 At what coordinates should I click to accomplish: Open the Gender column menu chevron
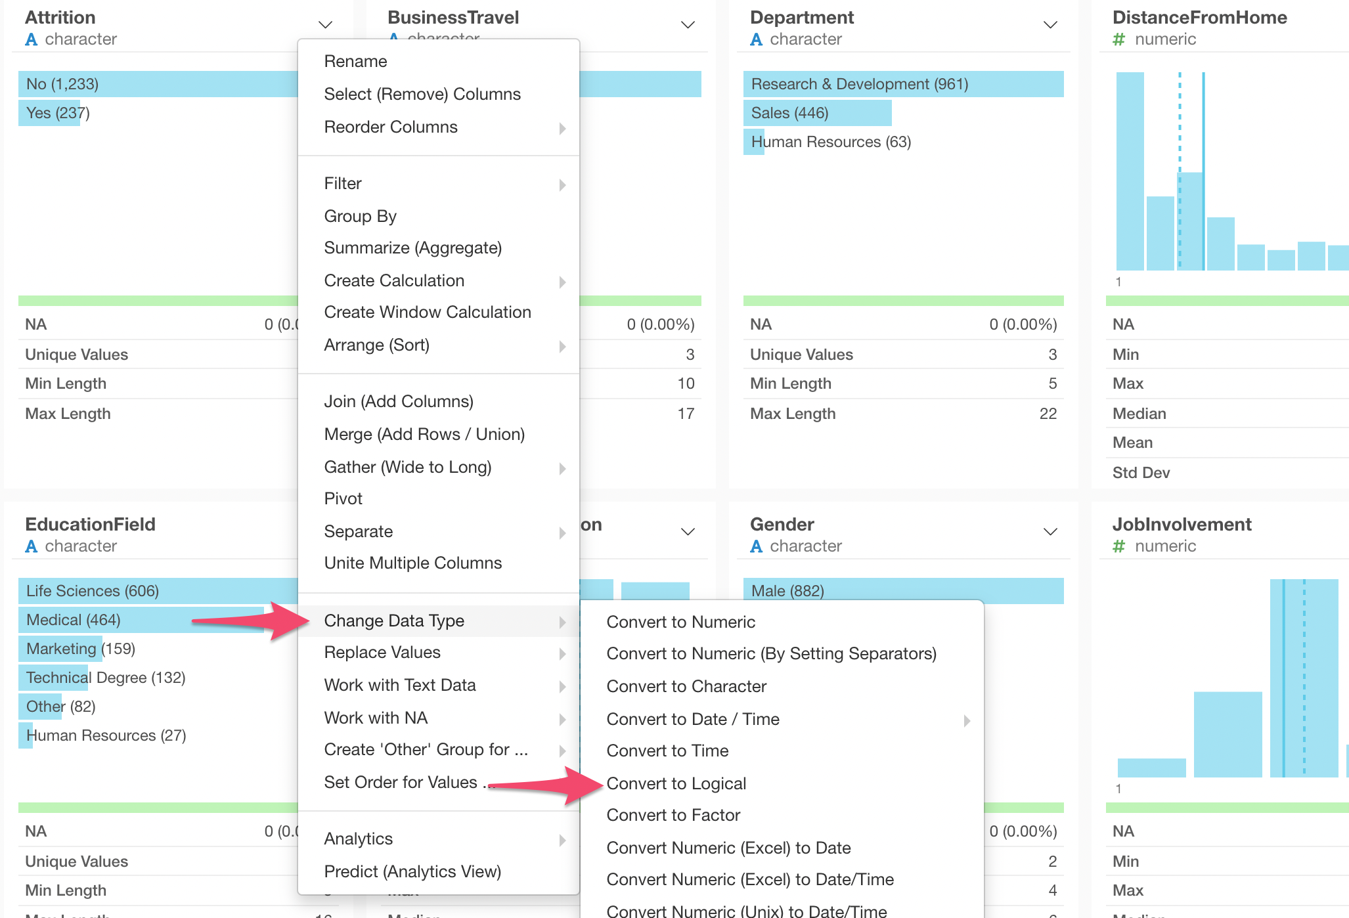(x=1050, y=532)
